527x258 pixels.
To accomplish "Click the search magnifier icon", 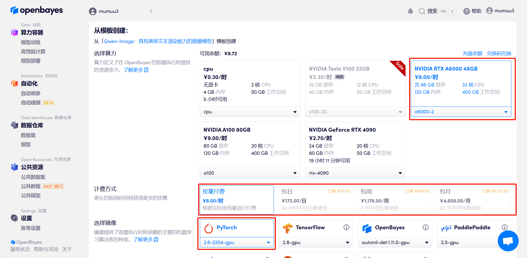I will pyautogui.click(x=422, y=11).
